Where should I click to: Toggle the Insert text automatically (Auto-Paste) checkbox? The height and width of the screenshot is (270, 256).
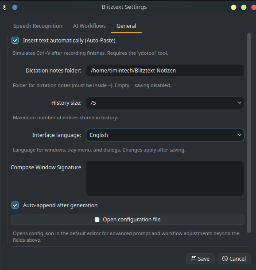[x=15, y=41]
